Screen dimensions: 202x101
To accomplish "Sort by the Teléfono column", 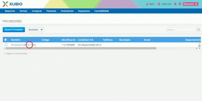I will [108, 40].
